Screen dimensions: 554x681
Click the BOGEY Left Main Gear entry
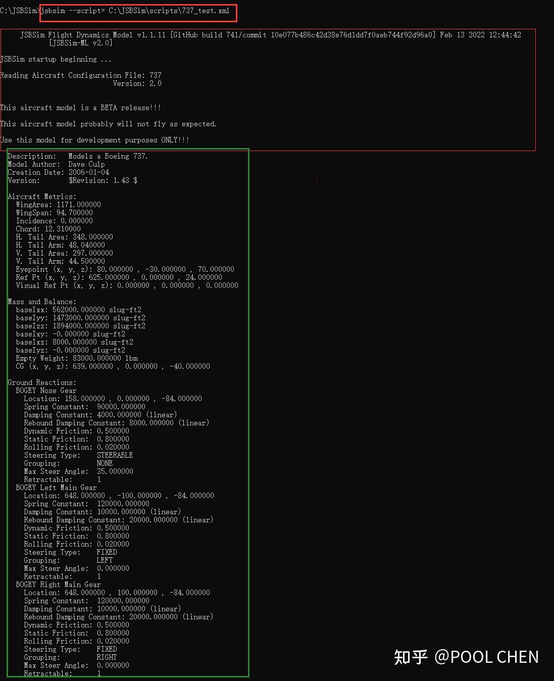[x=56, y=488]
